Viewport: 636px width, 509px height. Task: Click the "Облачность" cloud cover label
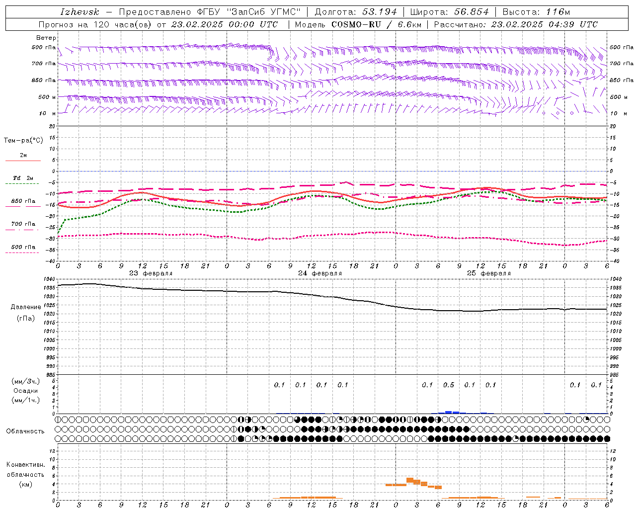point(25,431)
